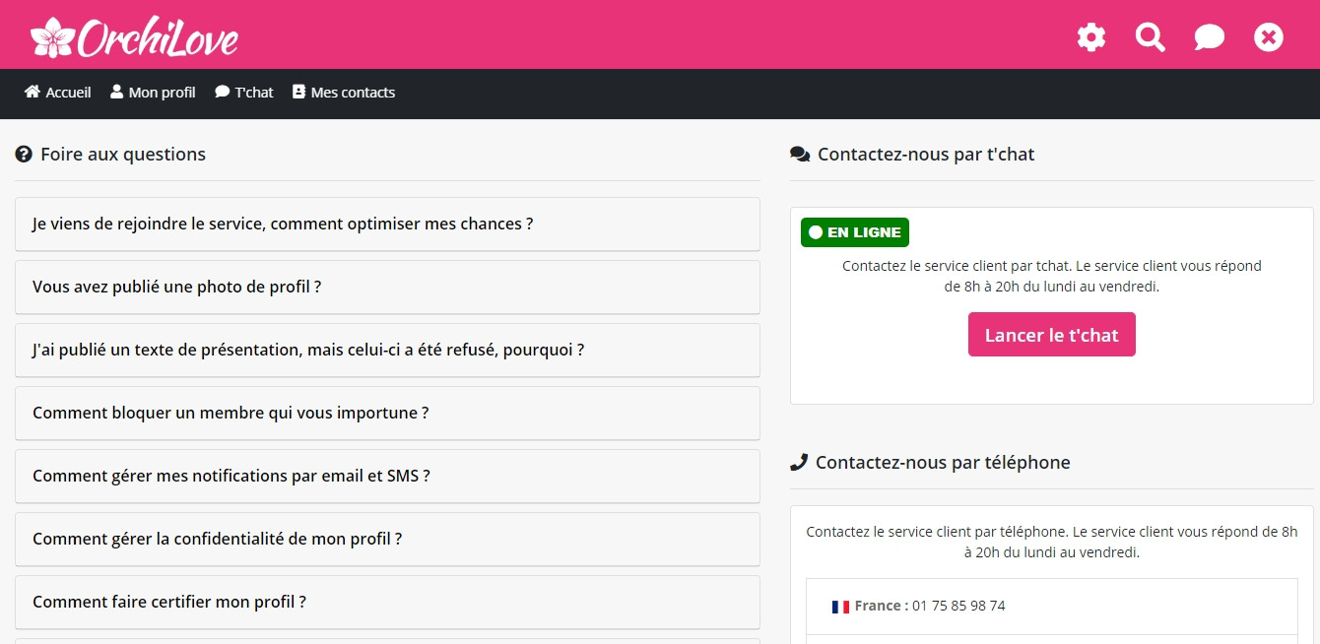This screenshot has height=644, width=1320.
Task: Click the search magnifier icon
Action: [1150, 37]
